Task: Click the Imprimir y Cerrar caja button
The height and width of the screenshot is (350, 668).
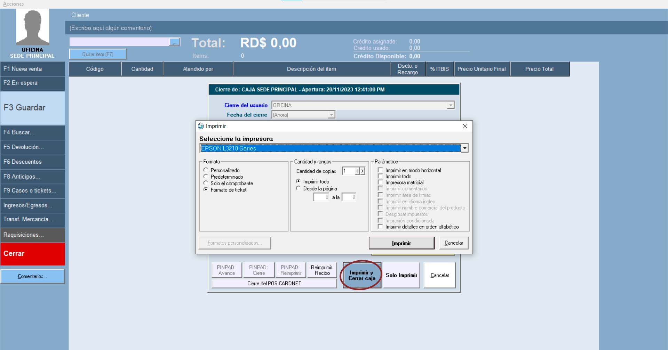Action: point(362,275)
